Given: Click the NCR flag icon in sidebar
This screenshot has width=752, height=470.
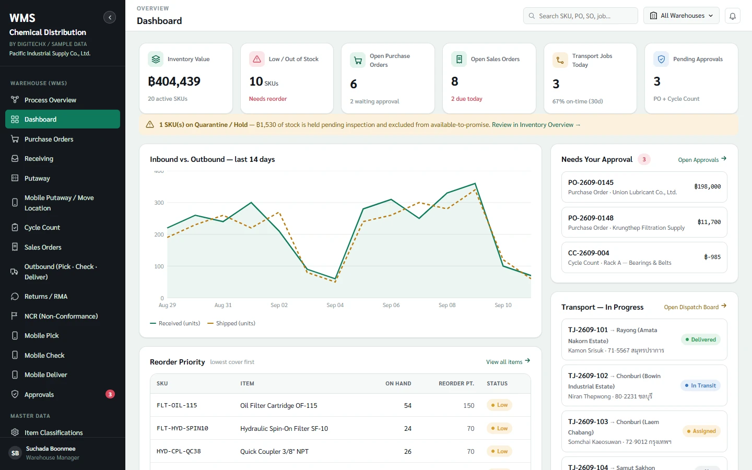Looking at the screenshot, I should [15, 316].
